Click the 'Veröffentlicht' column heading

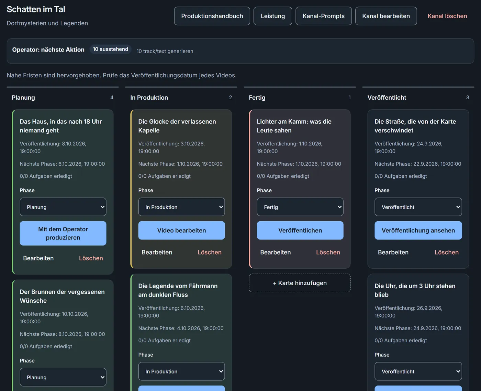[x=387, y=98]
